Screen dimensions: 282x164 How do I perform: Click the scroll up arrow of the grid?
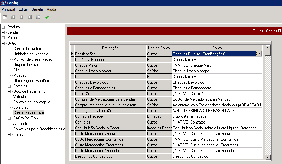point(268,48)
